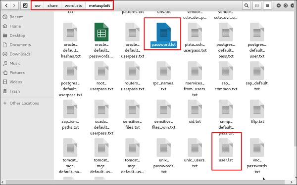The image size is (297, 185).
Task: Select the 'share' path segment
Action: point(52,5)
